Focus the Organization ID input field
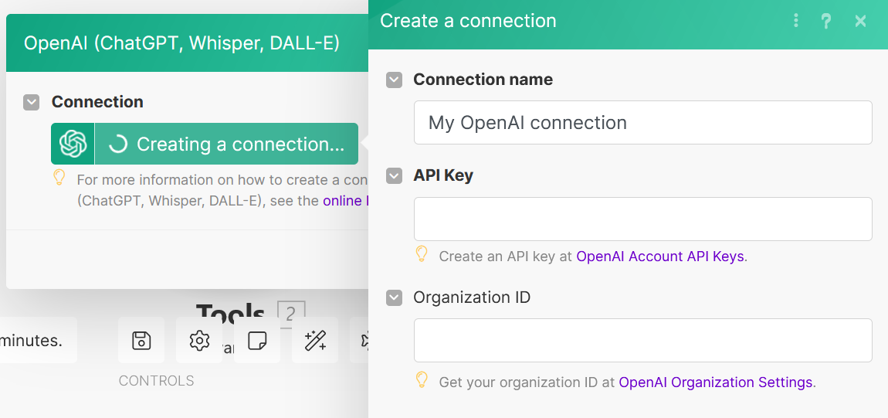 coord(642,340)
